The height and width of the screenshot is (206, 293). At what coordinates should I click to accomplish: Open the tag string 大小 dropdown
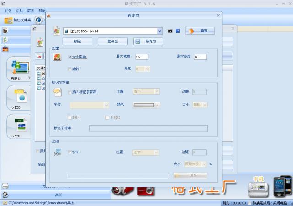pos(200,105)
